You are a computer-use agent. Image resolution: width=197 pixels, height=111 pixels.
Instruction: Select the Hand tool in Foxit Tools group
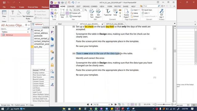click(52, 10)
